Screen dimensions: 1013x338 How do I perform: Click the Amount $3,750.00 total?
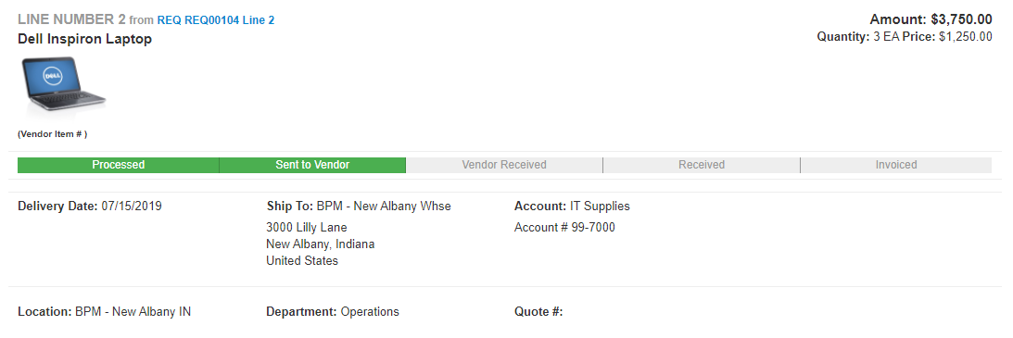931,19
